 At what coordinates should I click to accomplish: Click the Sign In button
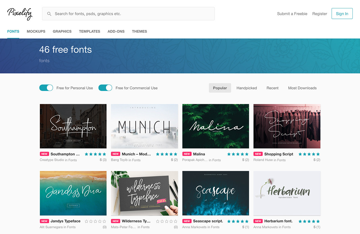342,13
